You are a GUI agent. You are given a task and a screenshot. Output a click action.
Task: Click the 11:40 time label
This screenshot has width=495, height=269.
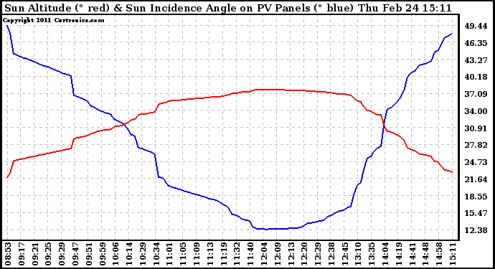point(250,254)
